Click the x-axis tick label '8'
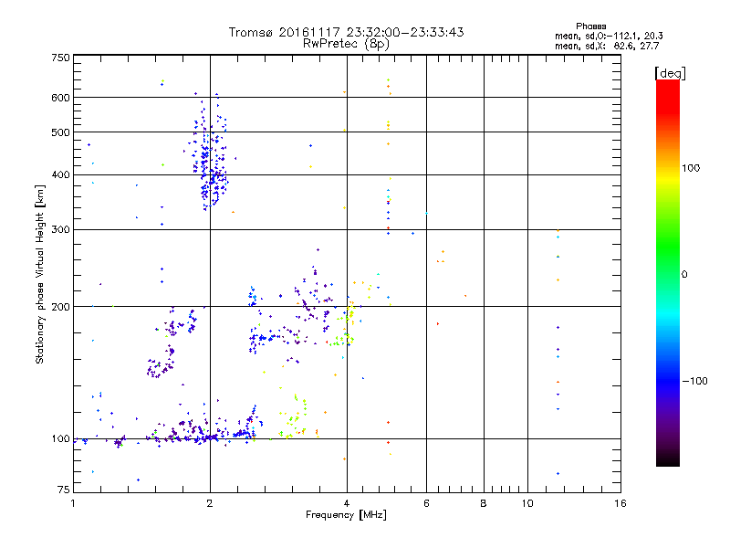Image resolution: width=730 pixels, height=548 pixels. click(x=484, y=503)
